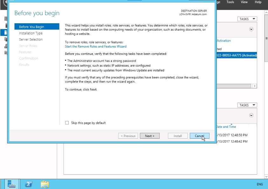
Task: Cancel the wizard
Action: [199, 136]
